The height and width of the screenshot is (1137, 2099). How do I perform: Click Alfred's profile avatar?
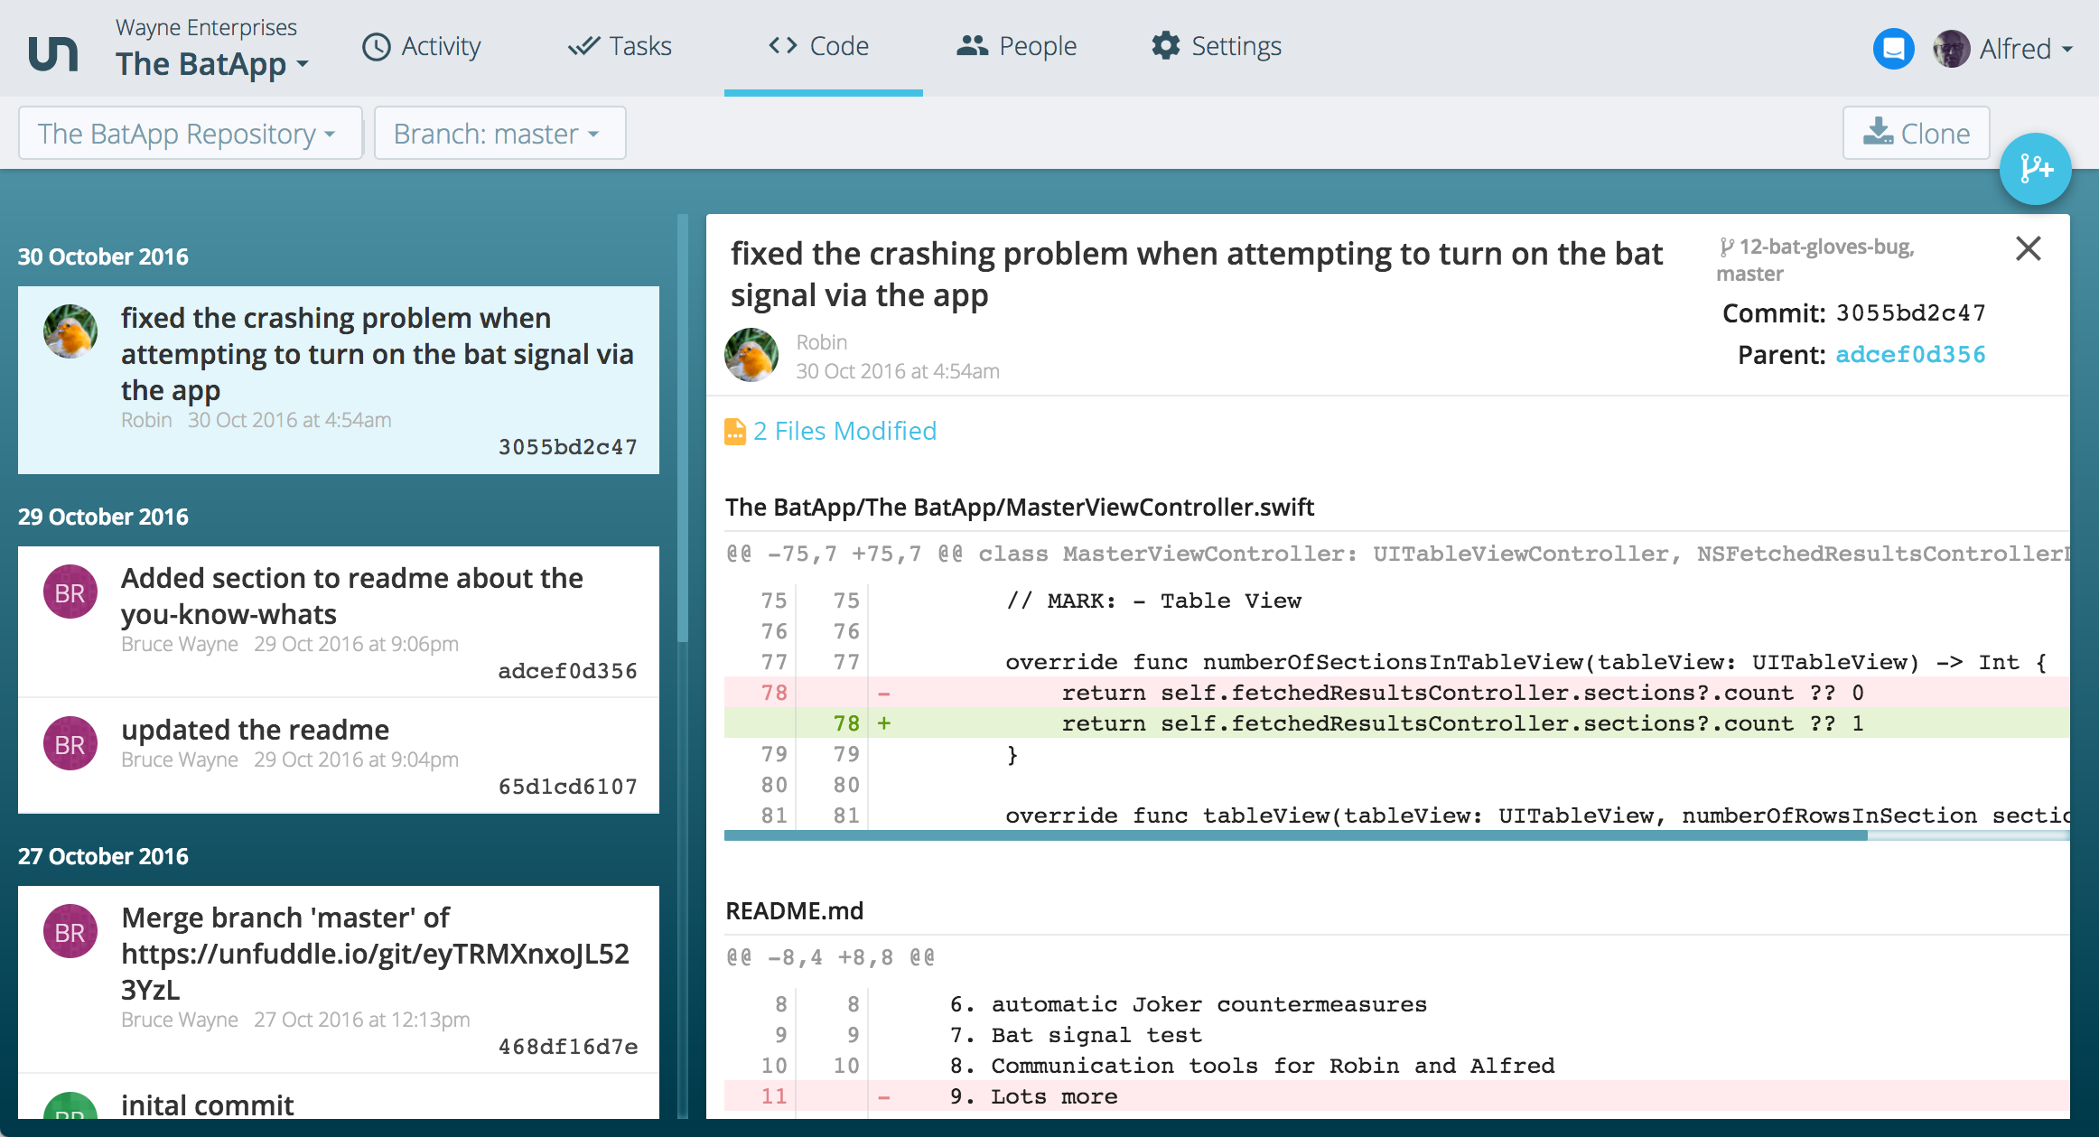click(1951, 49)
